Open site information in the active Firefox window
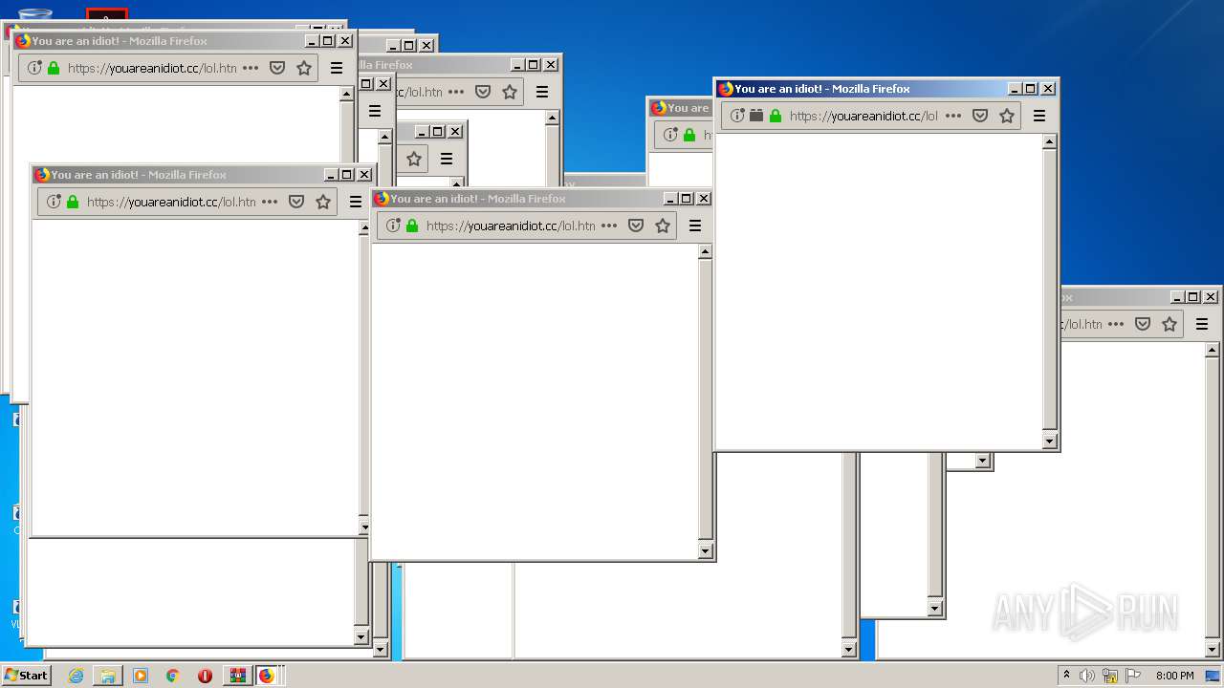Screen dimensions: 1224x688 (x=737, y=116)
